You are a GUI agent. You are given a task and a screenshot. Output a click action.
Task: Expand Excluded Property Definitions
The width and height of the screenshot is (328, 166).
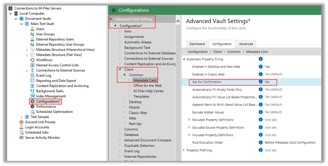click(x=189, y=120)
